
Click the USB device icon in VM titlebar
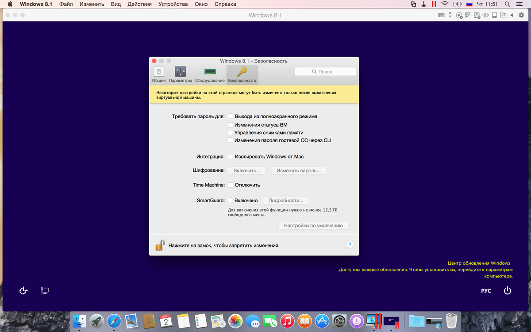point(450,15)
